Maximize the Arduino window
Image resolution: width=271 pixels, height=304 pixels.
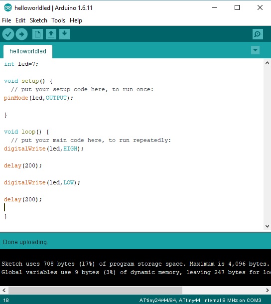[237, 8]
